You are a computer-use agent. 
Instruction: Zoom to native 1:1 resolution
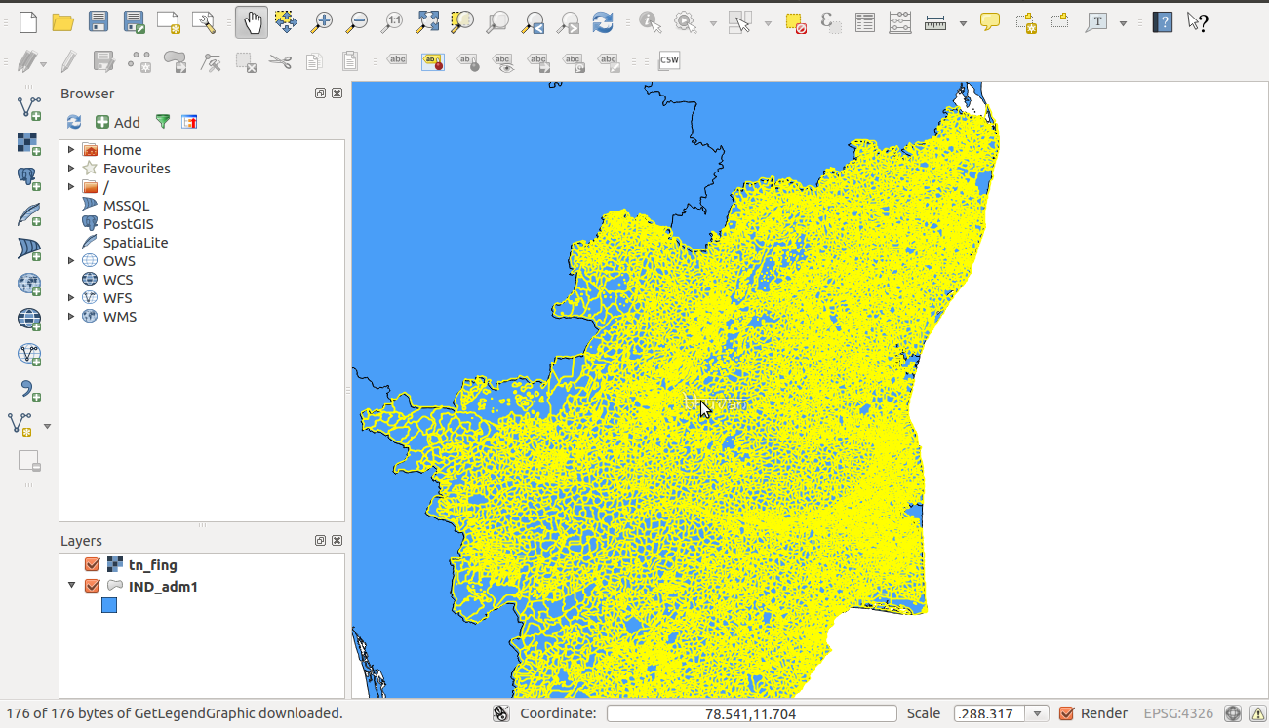click(x=392, y=21)
